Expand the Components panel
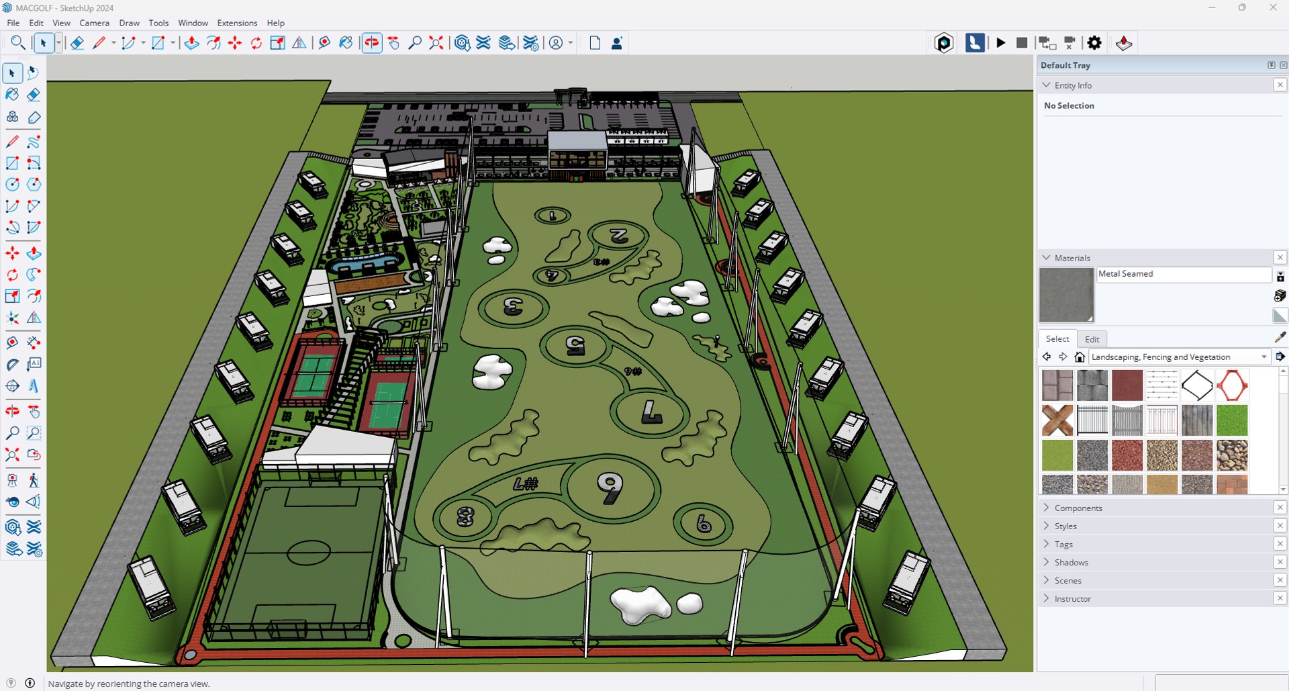Image resolution: width=1289 pixels, height=691 pixels. [x=1047, y=508]
